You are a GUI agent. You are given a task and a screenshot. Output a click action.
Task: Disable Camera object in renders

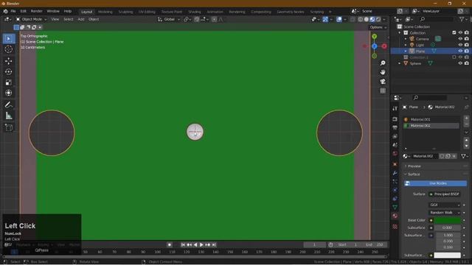point(467,39)
